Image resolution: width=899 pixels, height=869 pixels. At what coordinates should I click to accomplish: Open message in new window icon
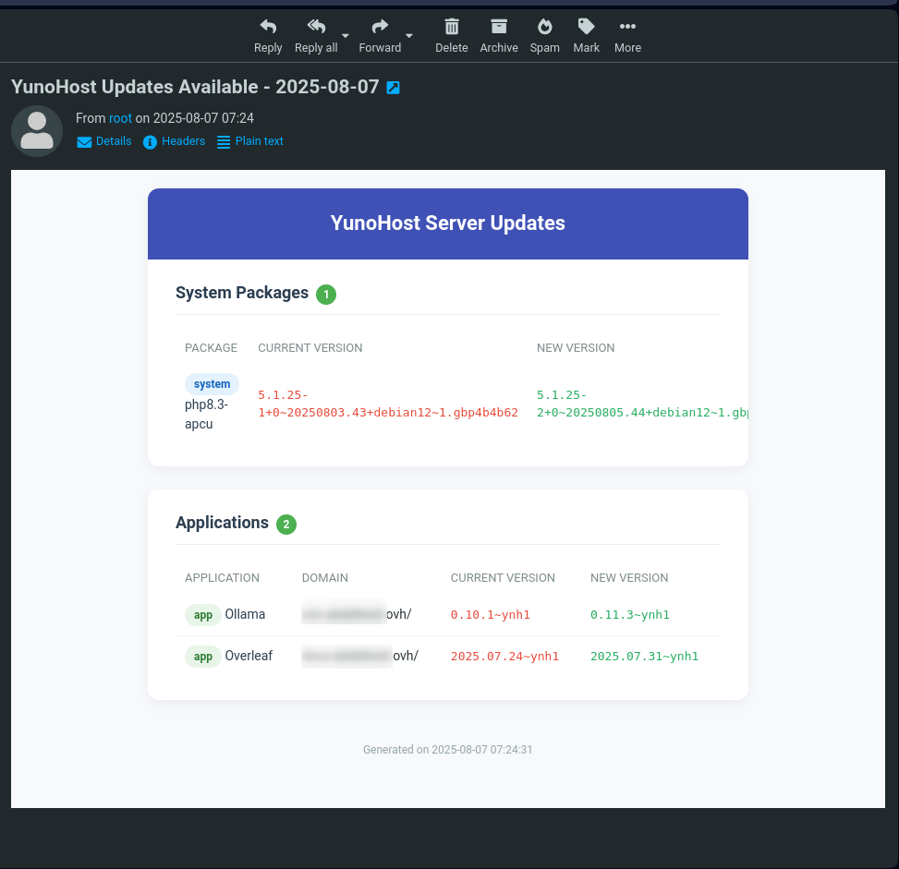(393, 88)
